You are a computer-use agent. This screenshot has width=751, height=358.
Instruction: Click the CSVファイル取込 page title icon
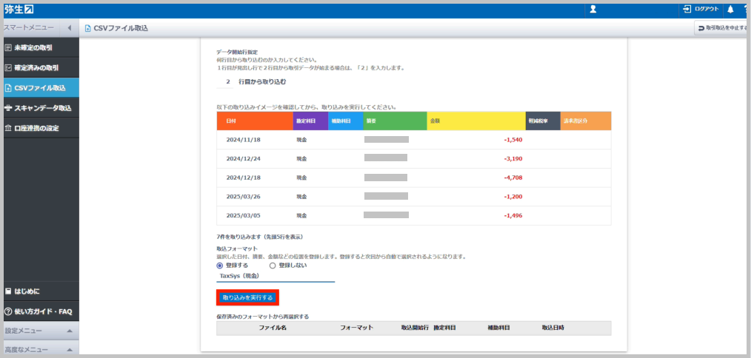point(87,28)
